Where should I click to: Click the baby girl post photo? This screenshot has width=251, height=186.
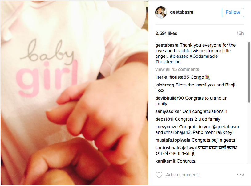click(x=74, y=93)
